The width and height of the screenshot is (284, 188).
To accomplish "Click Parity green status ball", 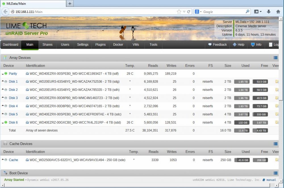I will point(6,73).
